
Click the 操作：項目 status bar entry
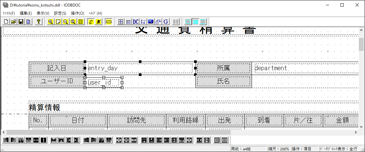click(305, 149)
